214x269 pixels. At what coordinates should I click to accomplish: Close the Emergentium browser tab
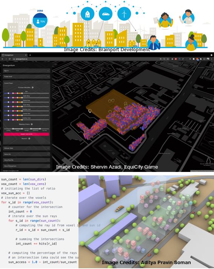26,55
